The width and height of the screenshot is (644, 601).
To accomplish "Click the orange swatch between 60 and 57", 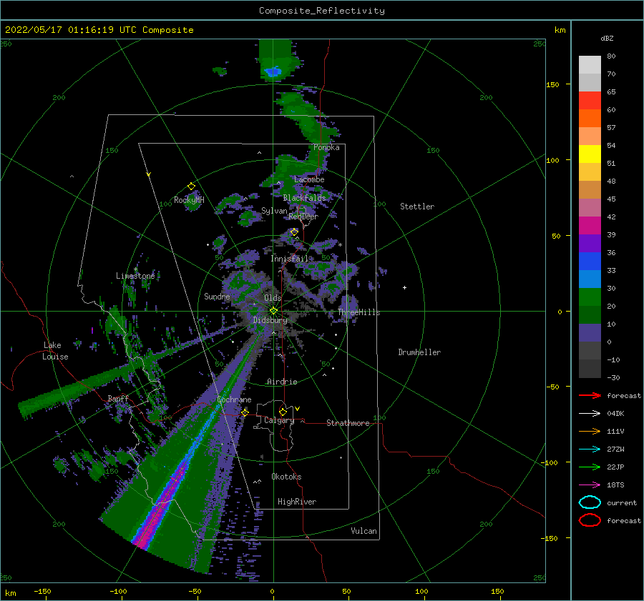I will (590, 119).
